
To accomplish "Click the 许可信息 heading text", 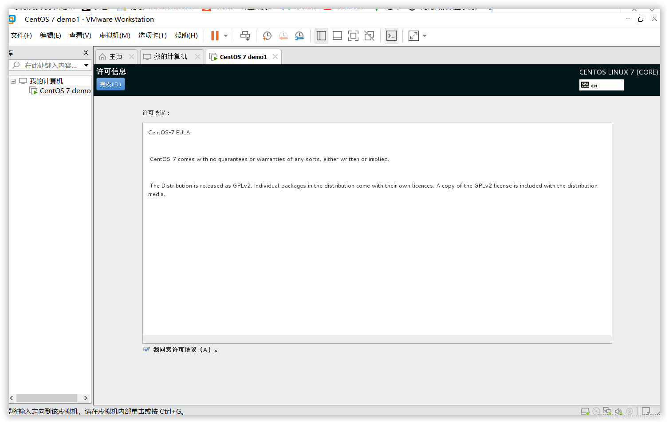I will coord(111,71).
